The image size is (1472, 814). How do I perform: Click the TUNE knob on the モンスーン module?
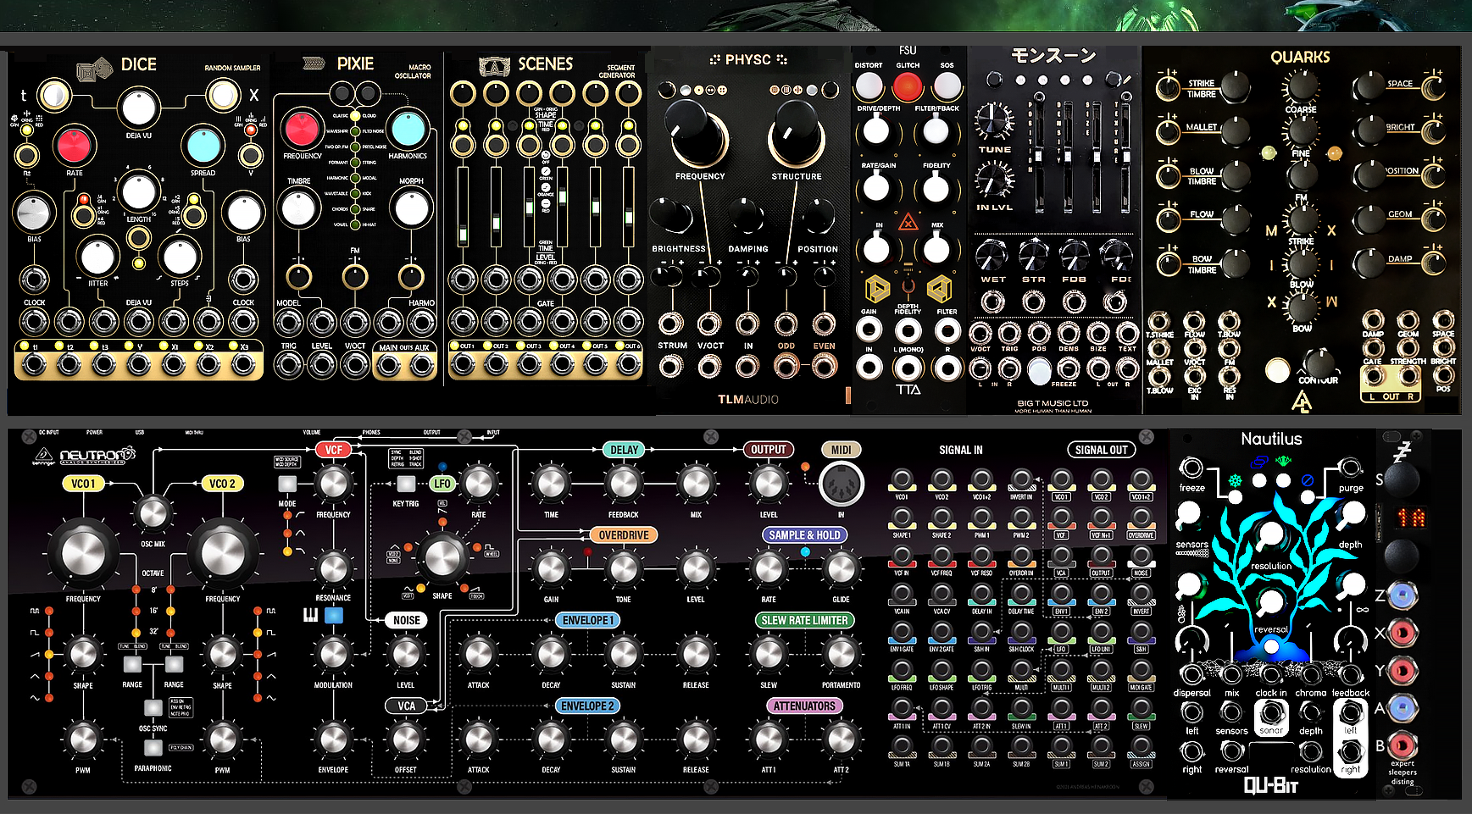[x=994, y=122]
